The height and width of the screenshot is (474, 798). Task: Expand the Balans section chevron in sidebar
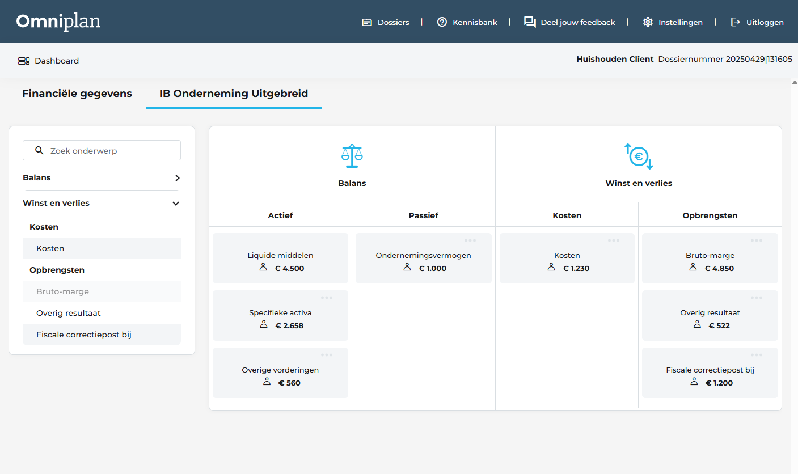(177, 178)
